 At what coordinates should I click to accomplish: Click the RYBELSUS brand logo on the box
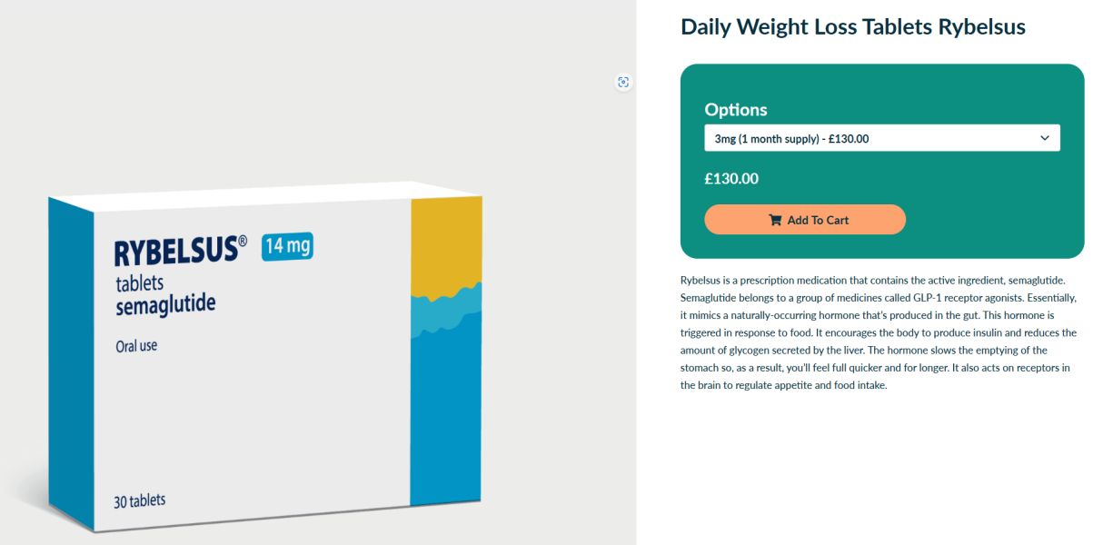pyautogui.click(x=175, y=252)
